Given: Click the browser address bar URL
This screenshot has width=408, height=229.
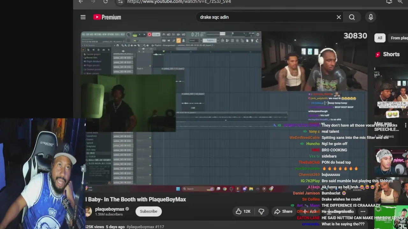Looking at the screenshot, I should point(179,2).
